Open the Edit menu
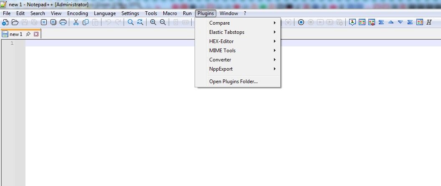This screenshot has width=441, height=186. (x=20, y=13)
